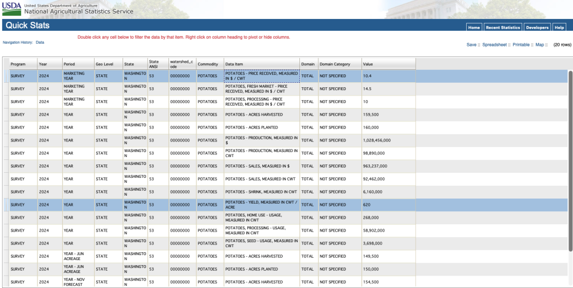Screen dimensions: 573x288
Task: Select the 'POTATOES - PRICE RECEIVED' data item cell
Action: point(262,76)
